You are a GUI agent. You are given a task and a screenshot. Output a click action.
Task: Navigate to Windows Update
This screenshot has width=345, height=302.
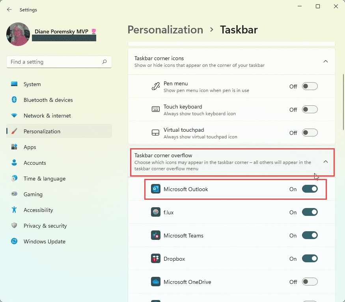pos(59,241)
